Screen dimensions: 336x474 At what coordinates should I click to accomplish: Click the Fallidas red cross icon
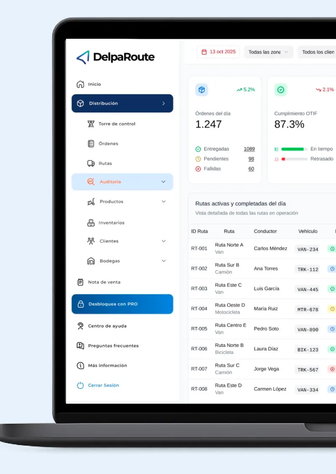198,169
